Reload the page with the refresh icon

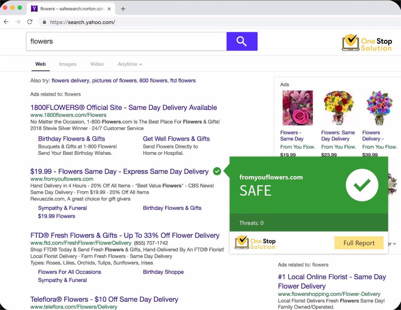pyautogui.click(x=30, y=22)
